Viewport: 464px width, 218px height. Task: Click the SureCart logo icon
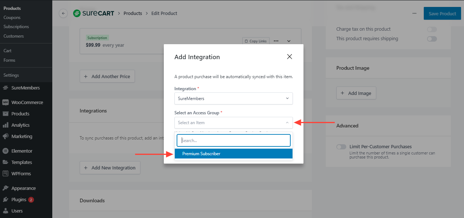click(77, 14)
